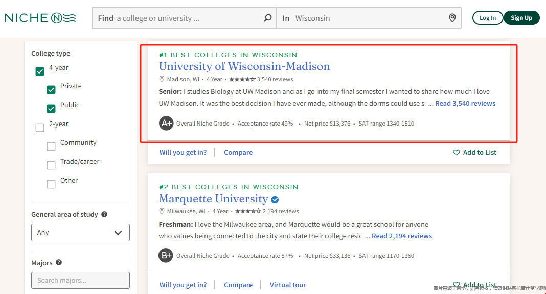Click the Sign Up button
546x294 pixels.
click(521, 18)
